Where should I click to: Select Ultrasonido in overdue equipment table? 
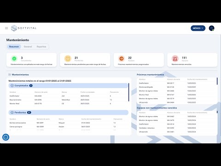(x=176, y=132)
